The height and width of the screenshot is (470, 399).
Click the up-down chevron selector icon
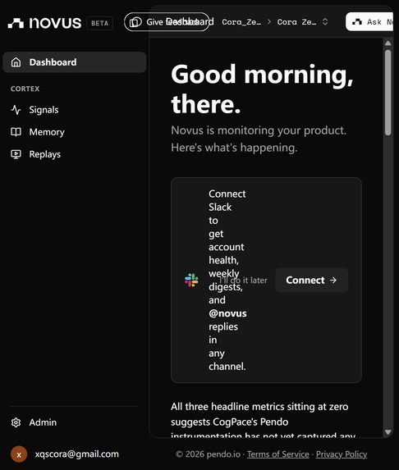(325, 22)
